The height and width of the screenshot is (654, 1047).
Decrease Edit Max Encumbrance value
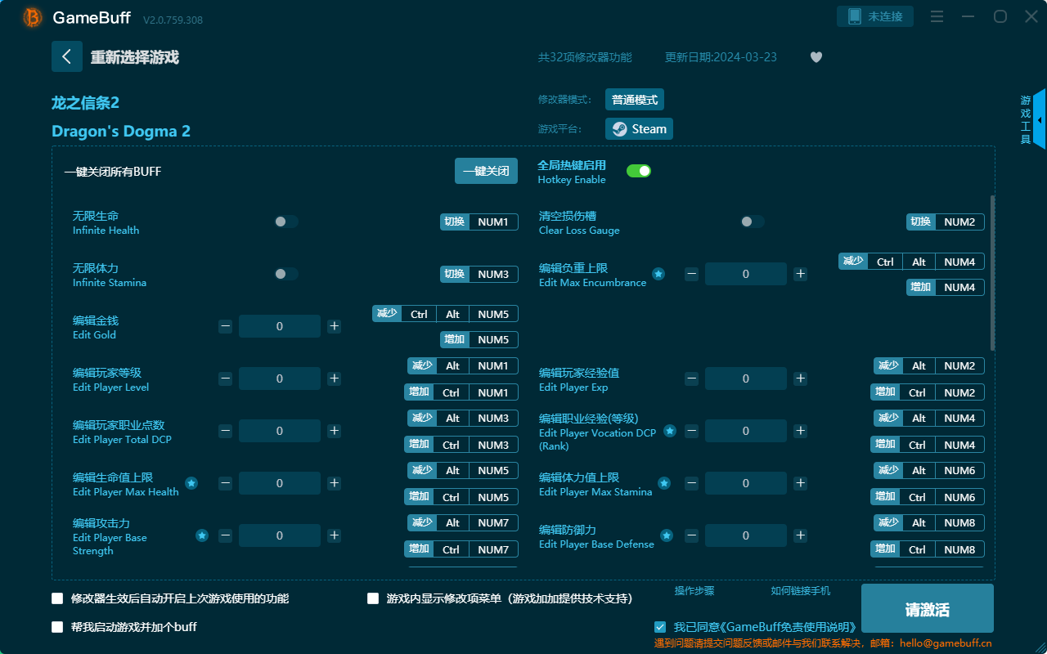point(691,274)
